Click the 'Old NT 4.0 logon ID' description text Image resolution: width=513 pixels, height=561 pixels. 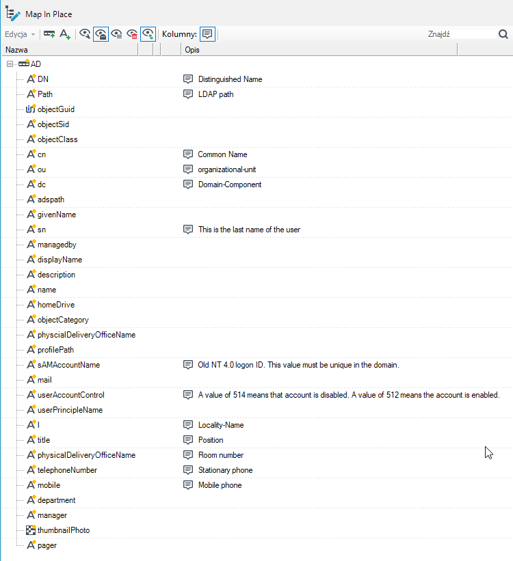pyautogui.click(x=298, y=365)
